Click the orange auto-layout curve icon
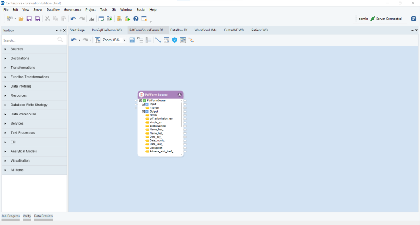The height and width of the screenshot is (225, 420). pyautogui.click(x=191, y=40)
